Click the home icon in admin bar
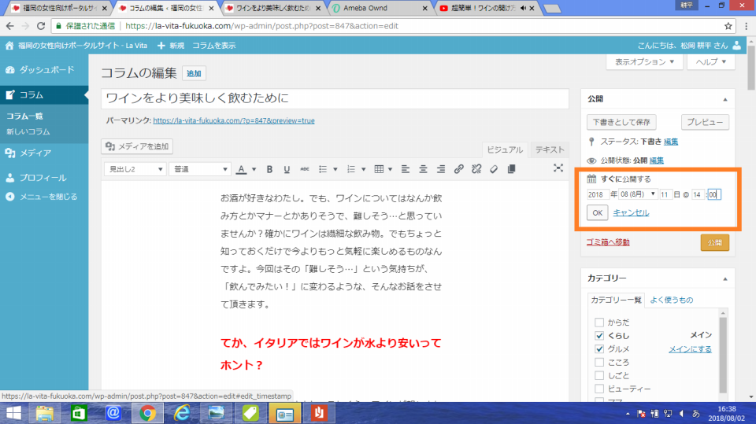This screenshot has width=756, height=424. (x=9, y=46)
